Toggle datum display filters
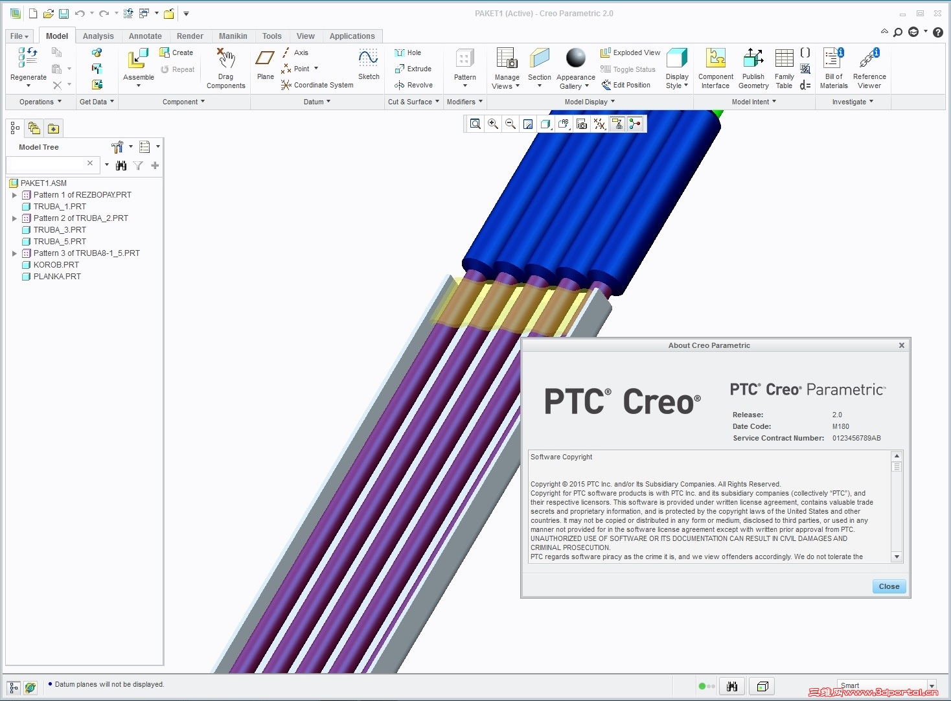This screenshot has height=701, width=951. click(x=600, y=124)
